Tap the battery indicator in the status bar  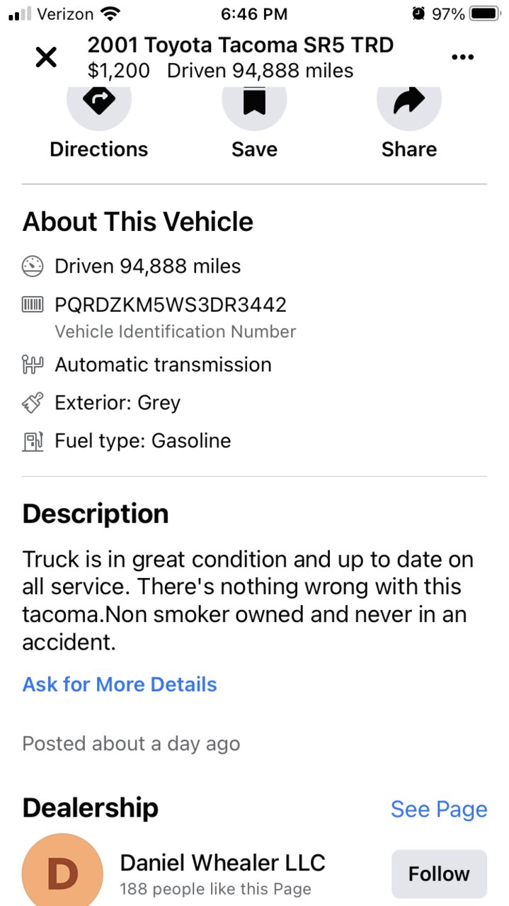tap(485, 13)
